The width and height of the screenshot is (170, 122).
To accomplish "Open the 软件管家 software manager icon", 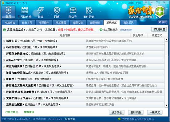I will [x=89, y=12].
